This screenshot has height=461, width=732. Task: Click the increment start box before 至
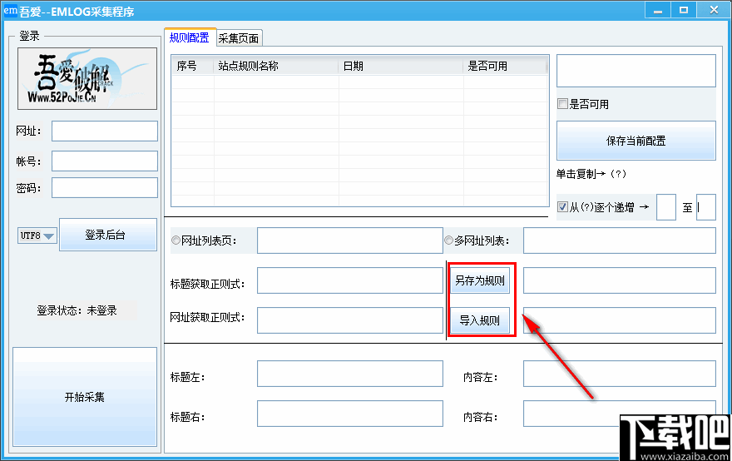coord(666,207)
